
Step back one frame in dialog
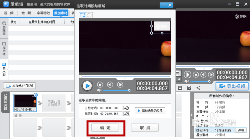pos(110,85)
